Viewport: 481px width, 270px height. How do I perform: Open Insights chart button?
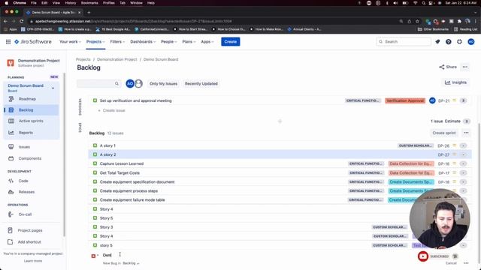tap(455, 82)
